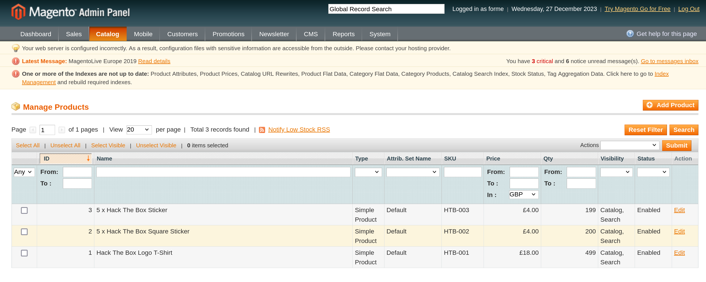This screenshot has height=282, width=706.
Task: Sort by the SKU column header
Action: (x=450, y=159)
